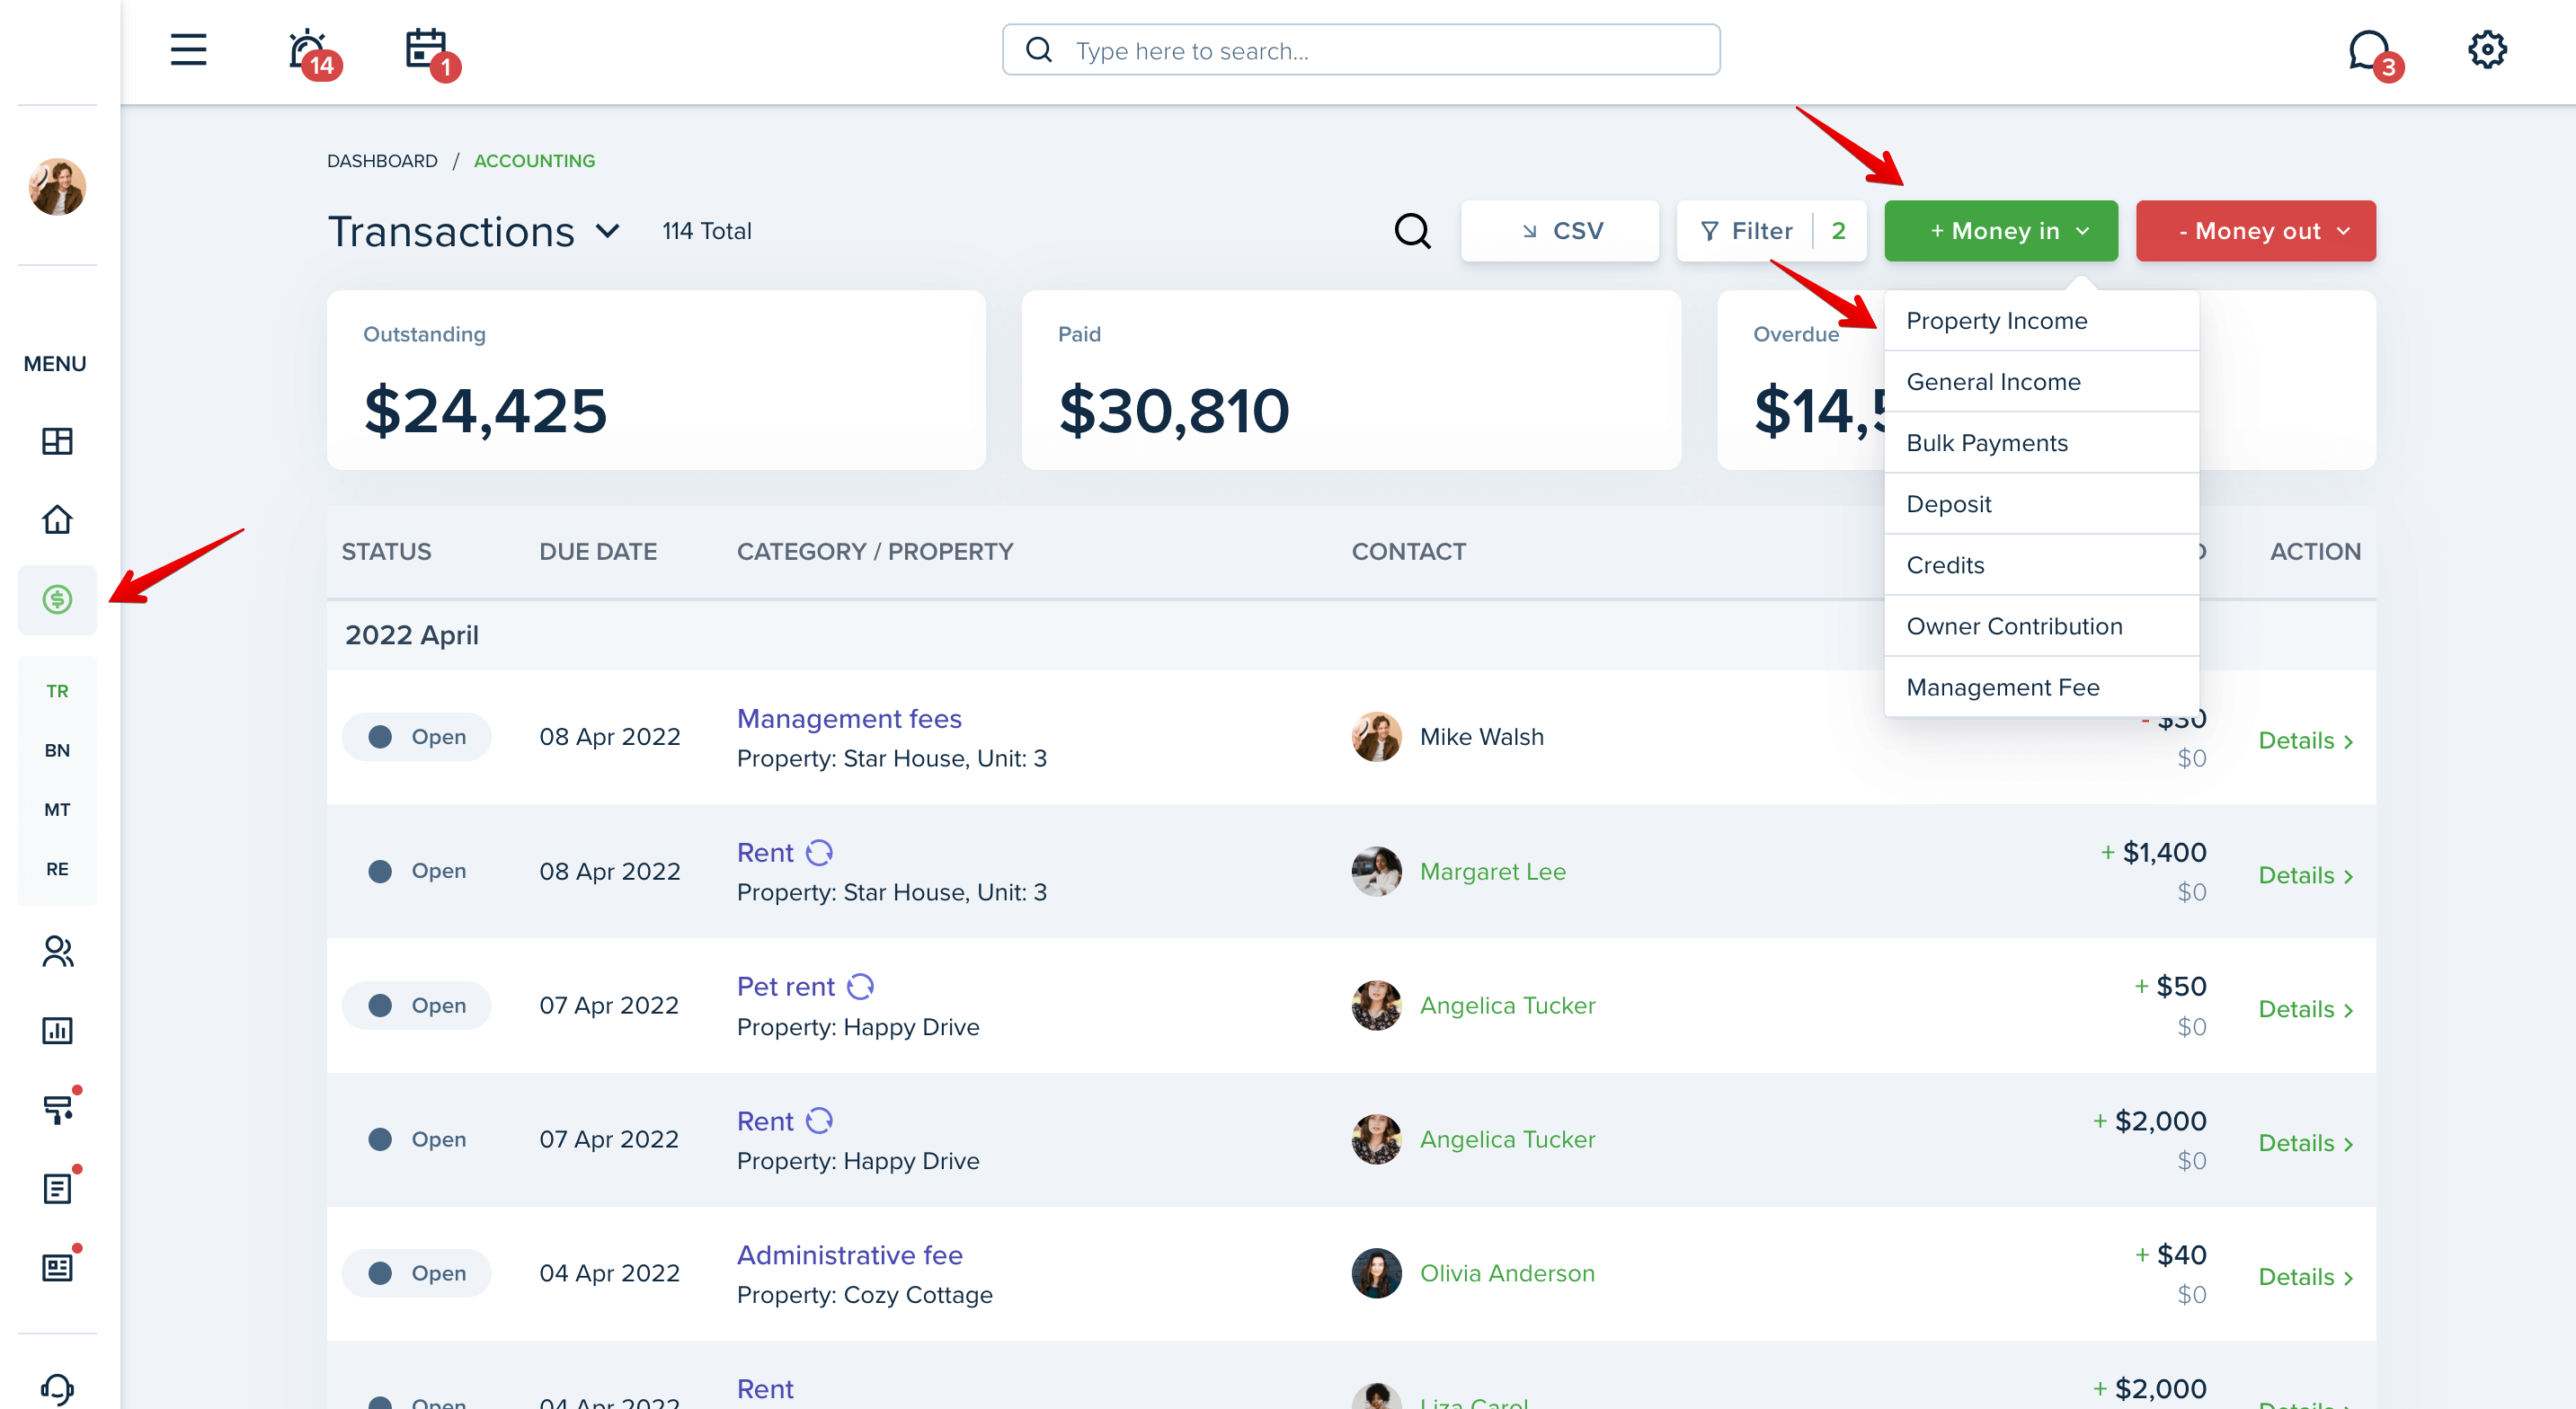This screenshot has height=1409, width=2576.
Task: Open the support headset icon
Action: 57,1388
